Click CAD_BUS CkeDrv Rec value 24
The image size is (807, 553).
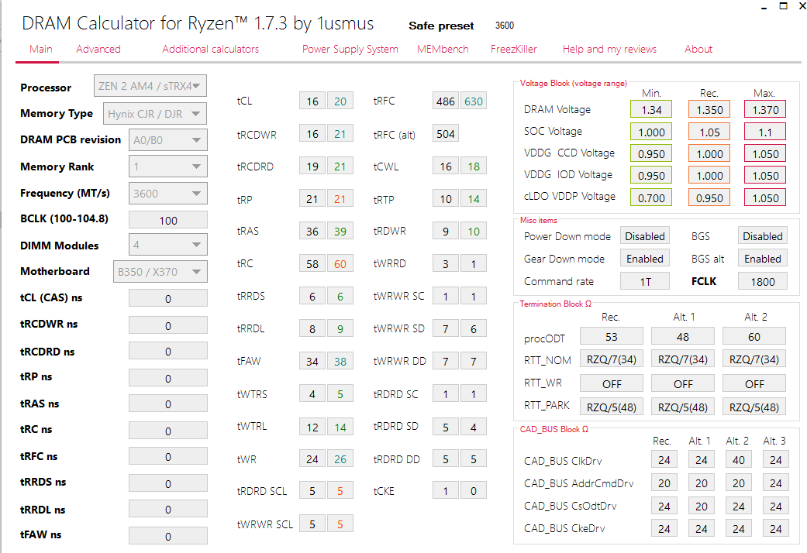664,529
